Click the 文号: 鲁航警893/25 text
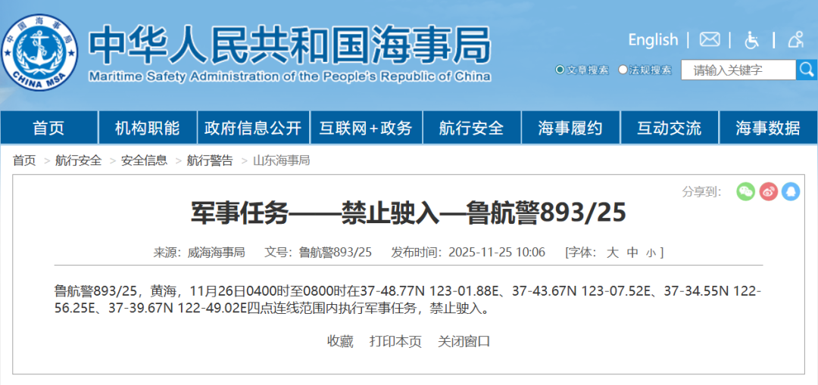Image resolution: width=818 pixels, height=385 pixels. click(318, 253)
